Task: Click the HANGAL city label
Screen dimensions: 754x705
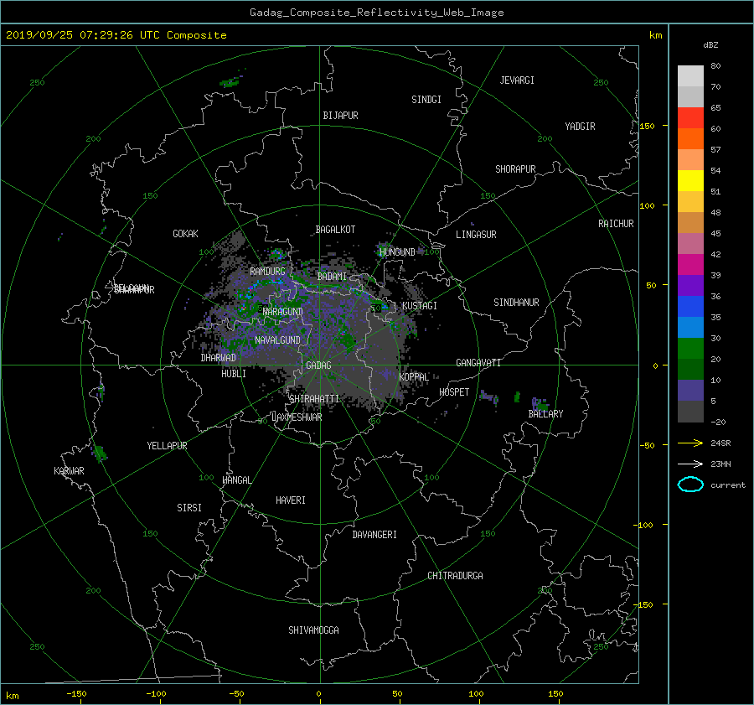Action: click(236, 480)
